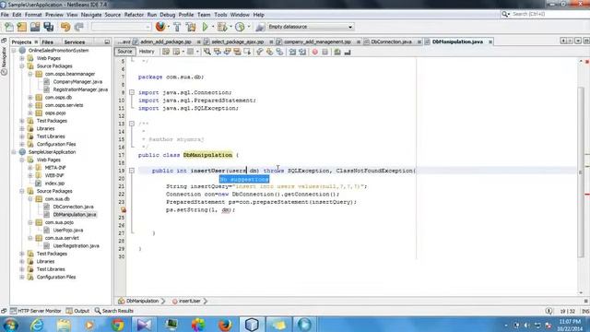The width and height of the screenshot is (590, 332).
Task: Click the Firefox browser selector icon
Action: coord(160,27)
